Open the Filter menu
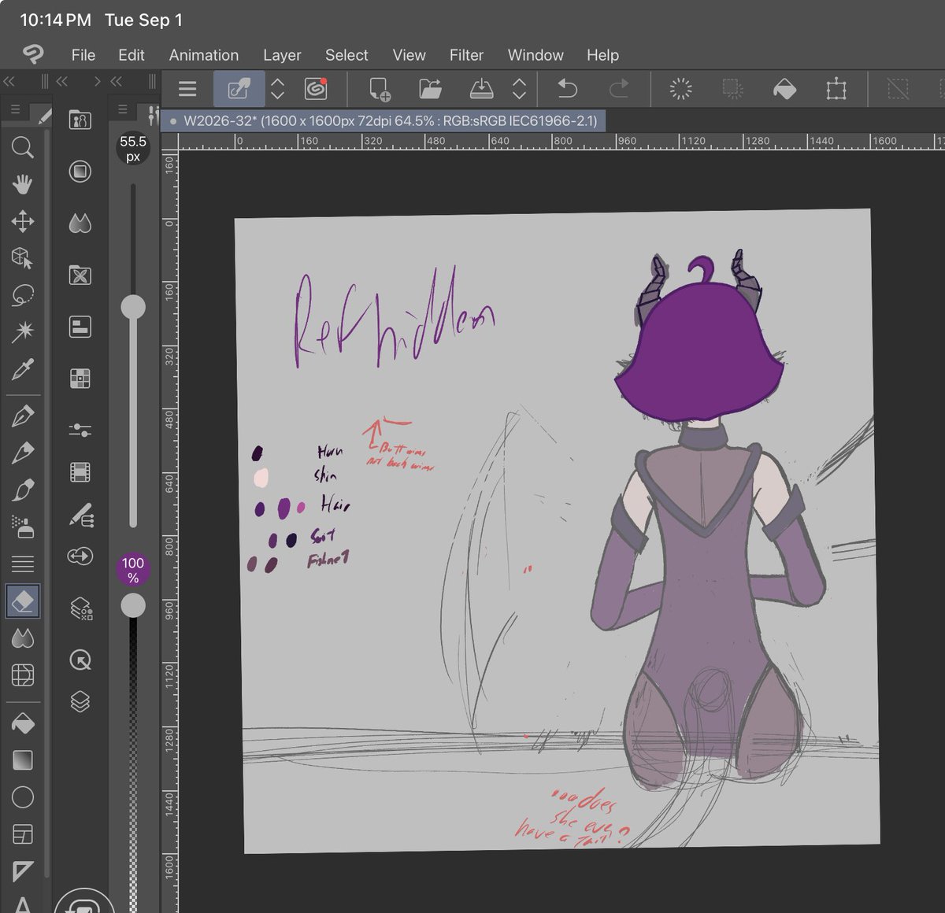The width and height of the screenshot is (945, 913). point(466,55)
